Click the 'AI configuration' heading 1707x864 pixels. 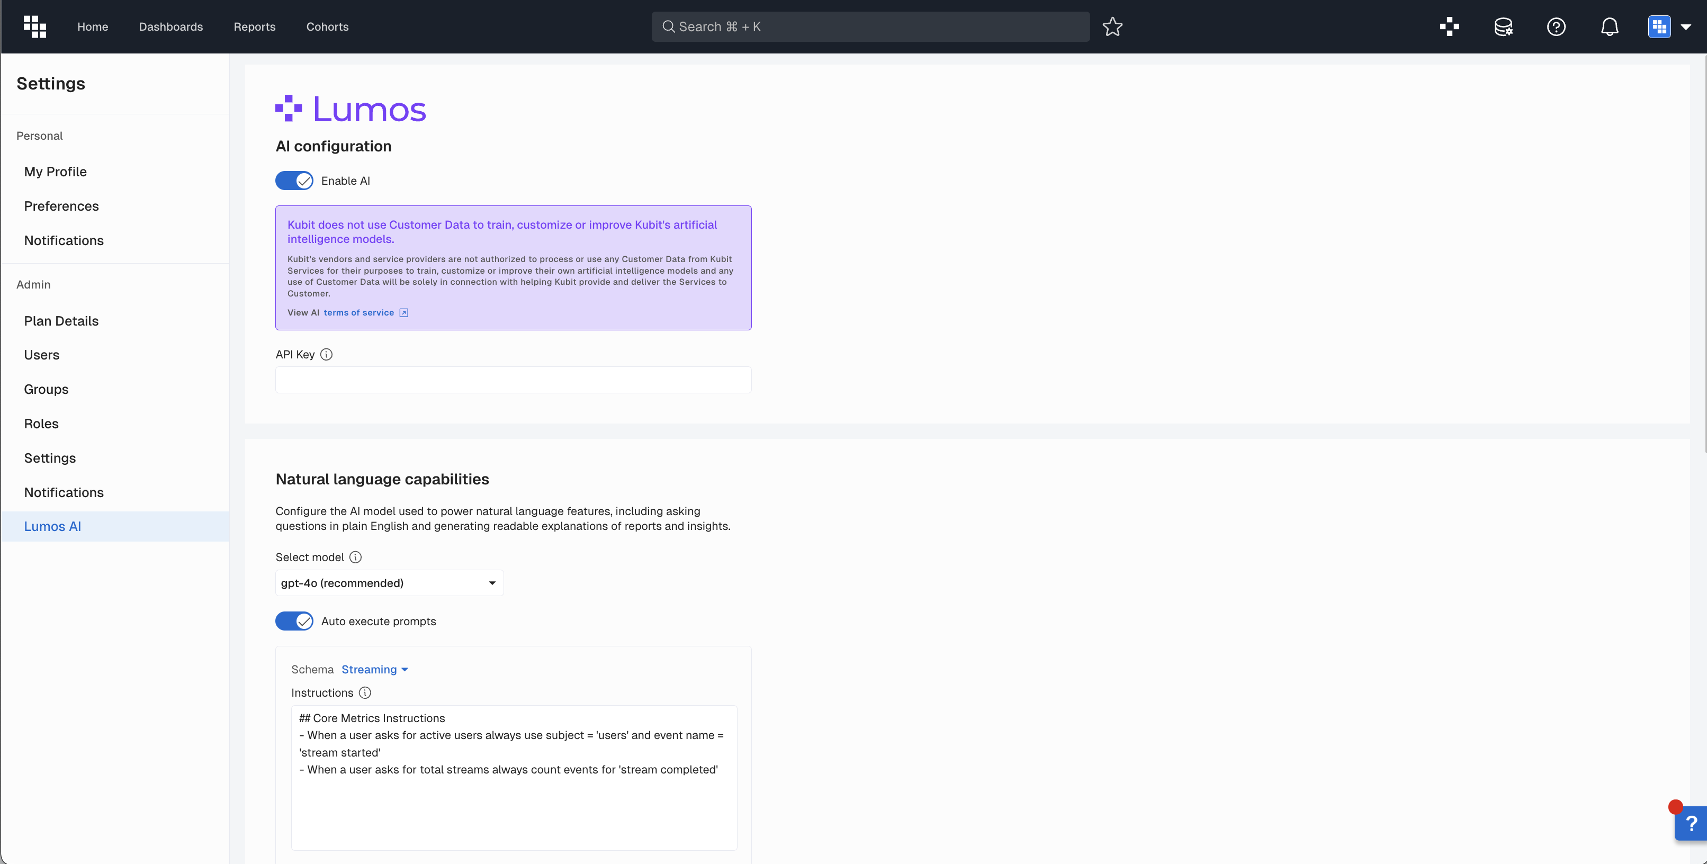click(x=334, y=147)
